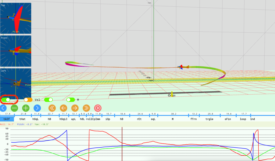This screenshot has width=275, height=161.
Task: Click the Origin marker on the runway
Action: coord(172,95)
